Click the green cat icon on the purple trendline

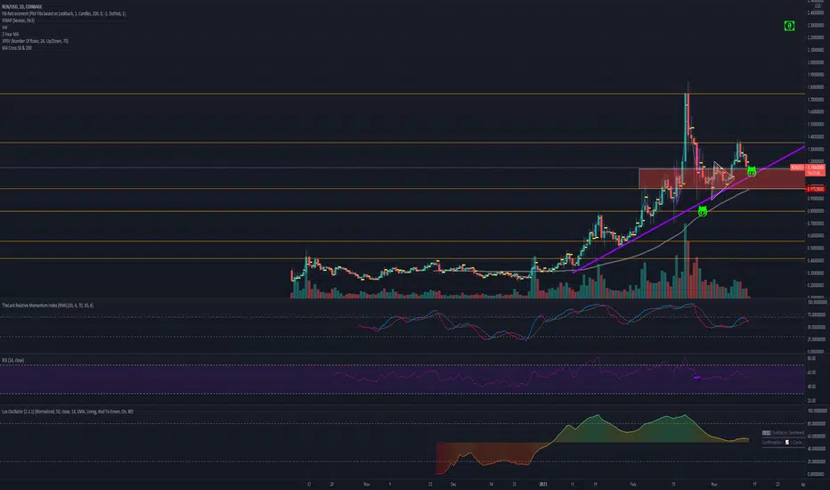pyautogui.click(x=751, y=172)
